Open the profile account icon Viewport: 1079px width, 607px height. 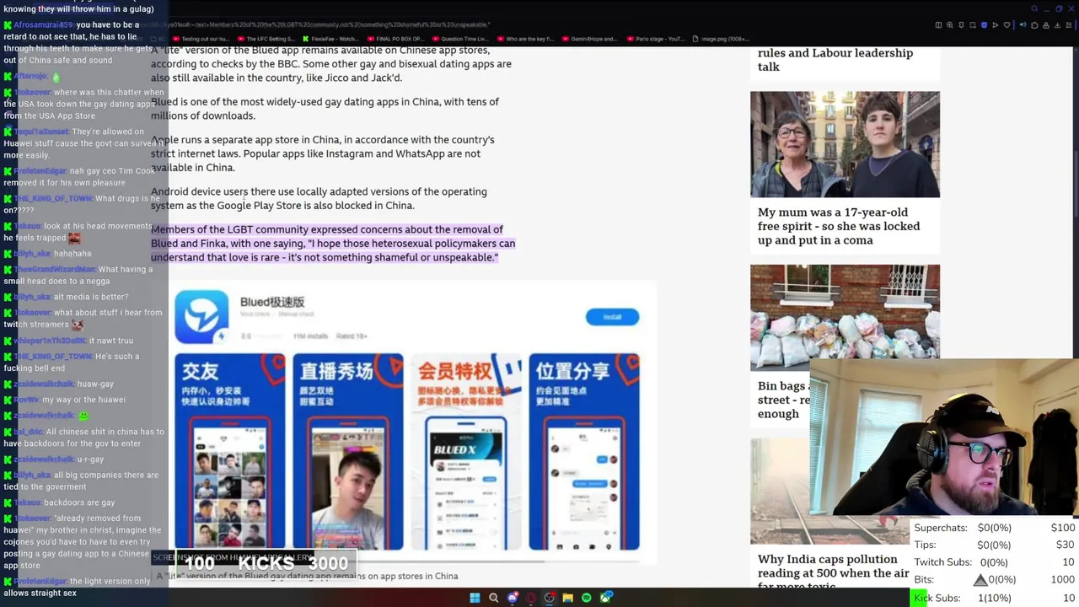[1046, 25]
